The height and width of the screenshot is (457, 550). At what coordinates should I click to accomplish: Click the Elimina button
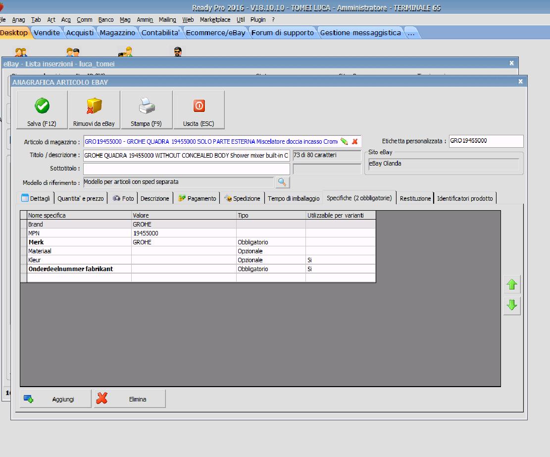point(130,399)
